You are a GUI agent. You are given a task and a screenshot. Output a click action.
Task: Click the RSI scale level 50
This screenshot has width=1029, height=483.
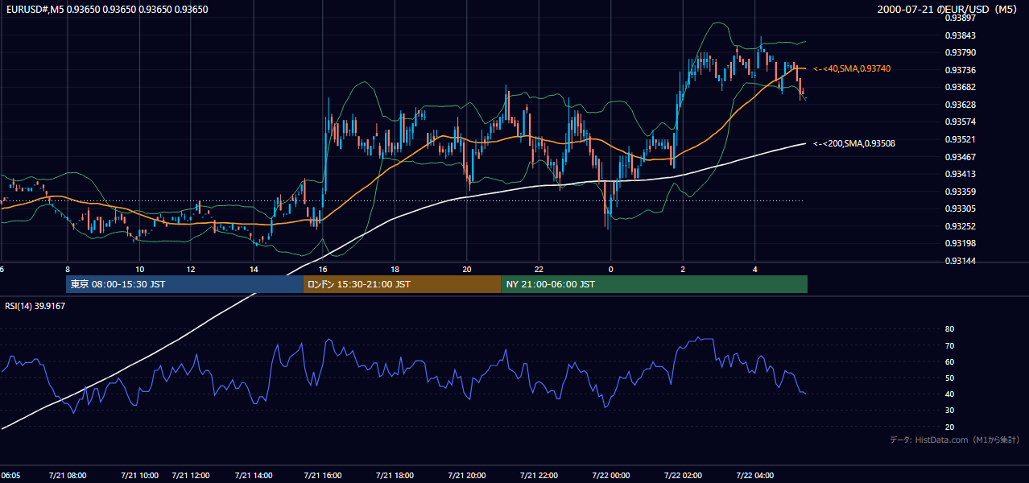pos(949,378)
